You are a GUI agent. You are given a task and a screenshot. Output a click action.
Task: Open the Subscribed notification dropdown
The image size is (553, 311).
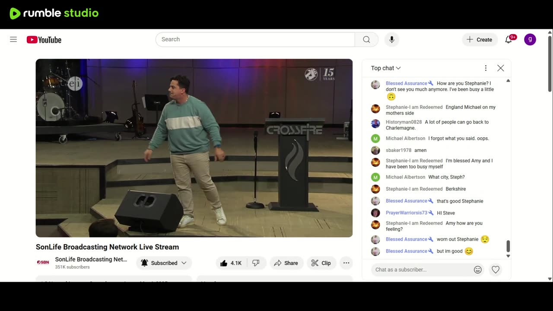pyautogui.click(x=164, y=263)
